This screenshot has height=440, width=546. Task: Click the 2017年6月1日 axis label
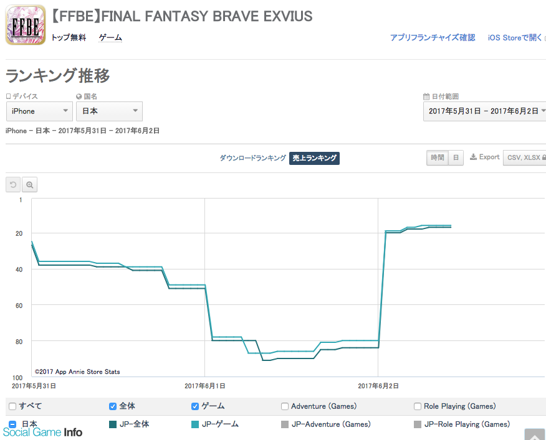[x=204, y=386]
